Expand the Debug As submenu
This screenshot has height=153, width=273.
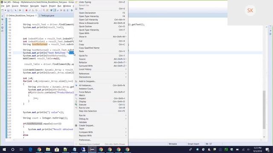pyautogui.click(x=101, y=119)
